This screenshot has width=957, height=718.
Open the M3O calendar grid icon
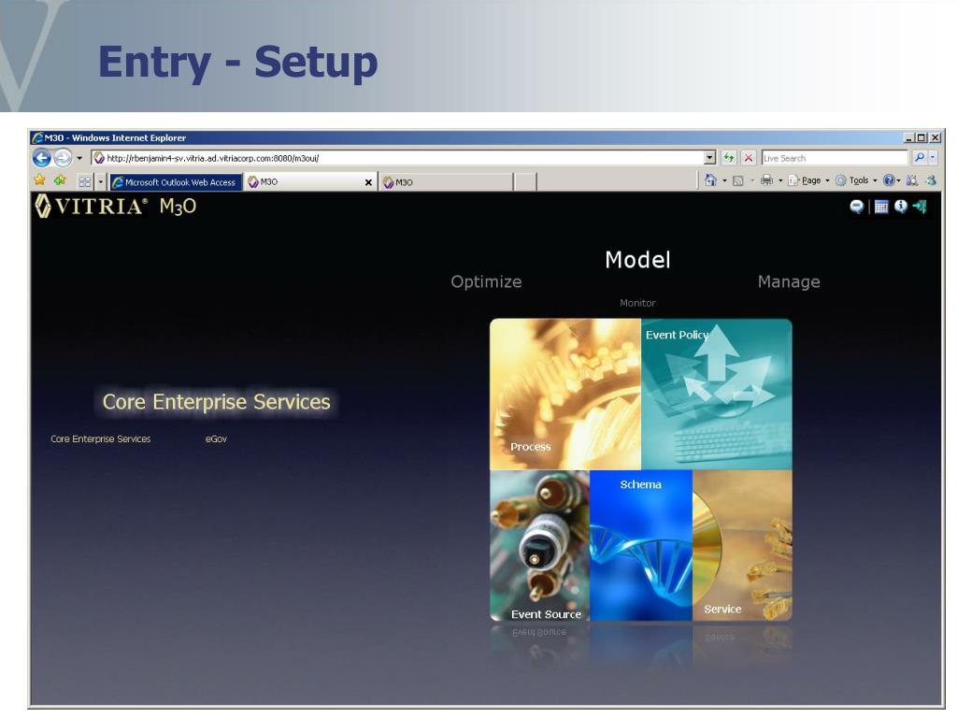pos(880,207)
